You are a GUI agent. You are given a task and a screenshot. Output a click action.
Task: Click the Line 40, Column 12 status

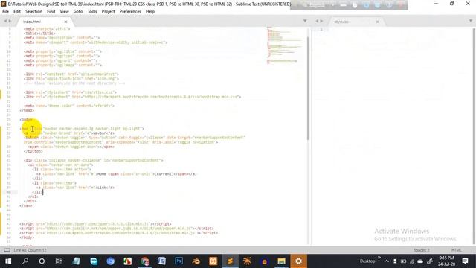(x=30, y=250)
